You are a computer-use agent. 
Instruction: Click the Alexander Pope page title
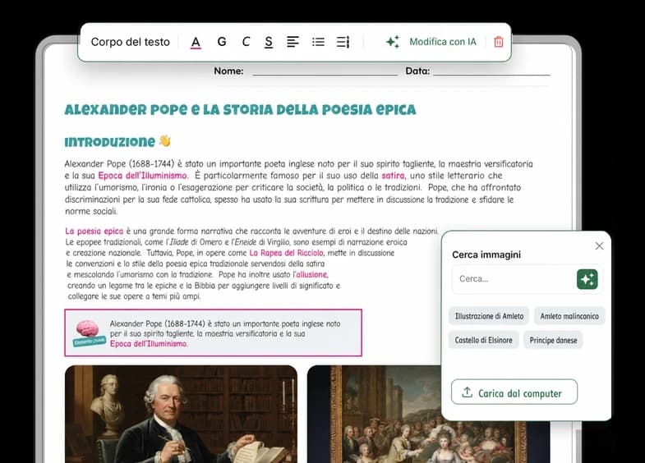[x=240, y=110]
